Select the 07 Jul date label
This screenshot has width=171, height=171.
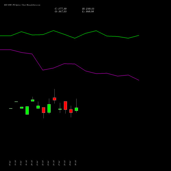(10, 163)
